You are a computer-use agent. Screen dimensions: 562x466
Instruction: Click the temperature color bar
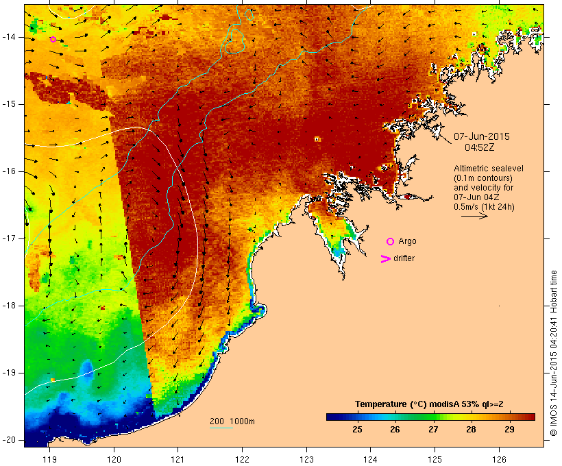coord(430,417)
